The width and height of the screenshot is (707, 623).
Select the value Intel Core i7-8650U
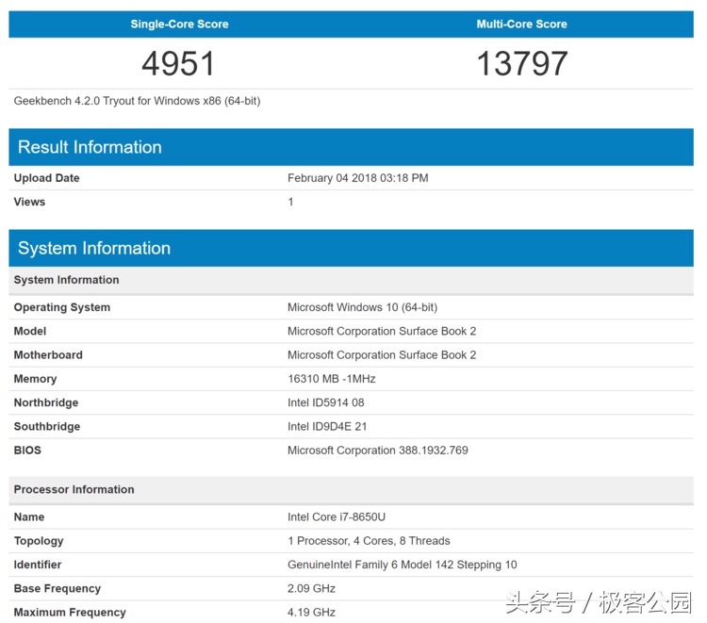click(x=337, y=517)
